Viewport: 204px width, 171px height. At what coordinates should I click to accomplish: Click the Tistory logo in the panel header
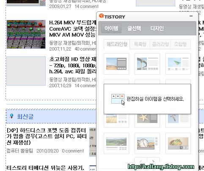112,16
